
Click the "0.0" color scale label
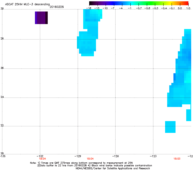point(180,8)
